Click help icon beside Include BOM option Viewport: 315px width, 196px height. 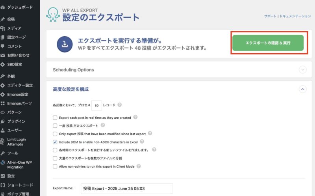pyautogui.click(x=142, y=142)
